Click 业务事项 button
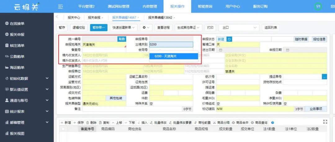The image size is (335, 142). [x=316, y=109]
